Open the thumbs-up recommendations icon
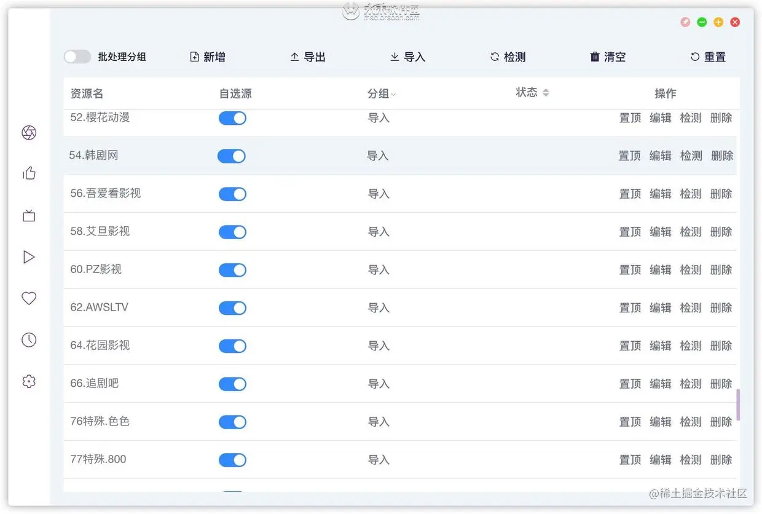This screenshot has height=514, width=762. coord(29,173)
